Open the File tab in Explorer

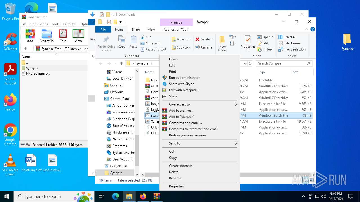pos(103,29)
